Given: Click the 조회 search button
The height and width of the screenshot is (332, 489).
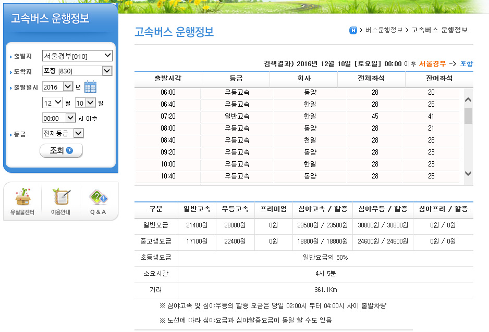Looking at the screenshot, I should point(61,150).
